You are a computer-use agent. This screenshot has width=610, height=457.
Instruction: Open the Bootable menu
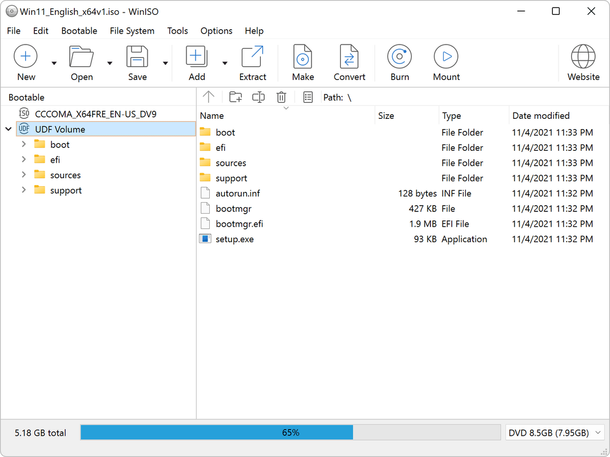(79, 31)
